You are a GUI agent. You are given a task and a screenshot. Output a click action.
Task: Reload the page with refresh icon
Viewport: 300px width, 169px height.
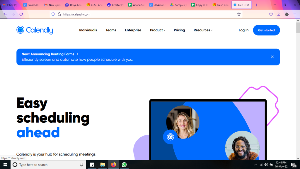click(21, 14)
